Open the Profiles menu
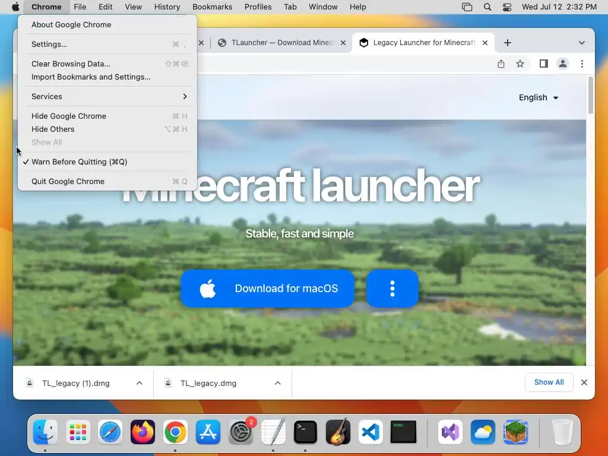 point(258,7)
